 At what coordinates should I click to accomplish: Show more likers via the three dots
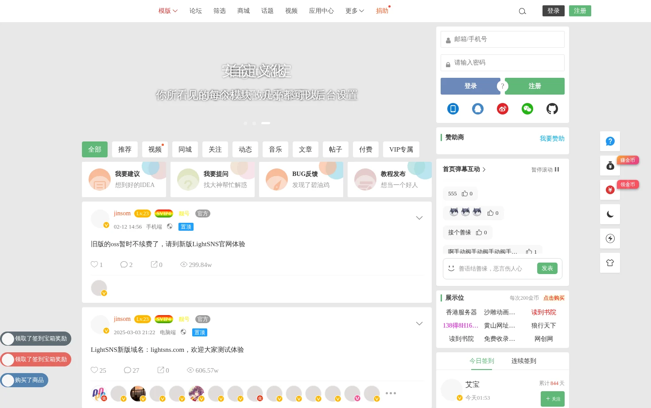coord(391,393)
